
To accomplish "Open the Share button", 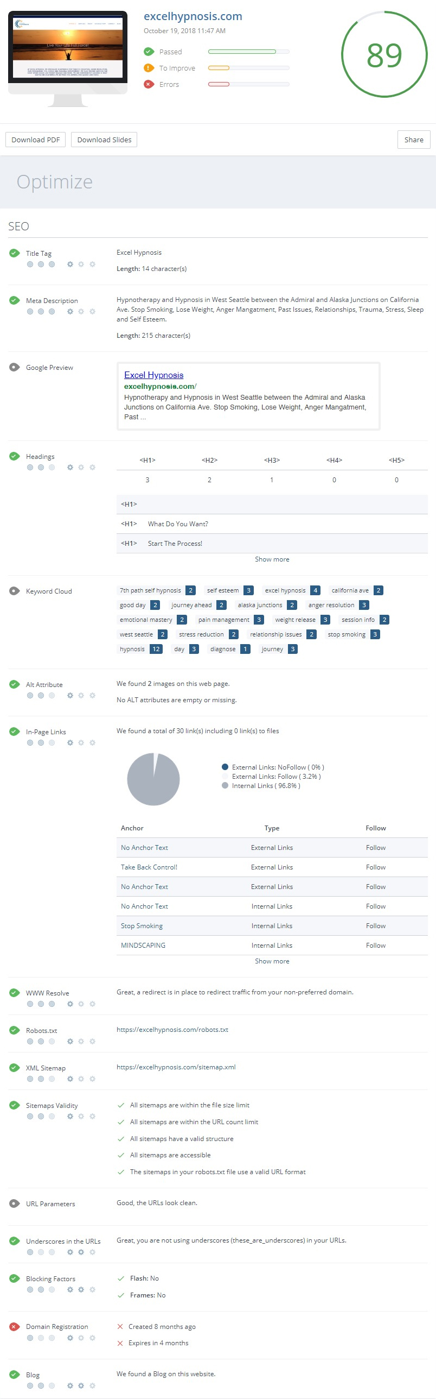I will click(414, 140).
